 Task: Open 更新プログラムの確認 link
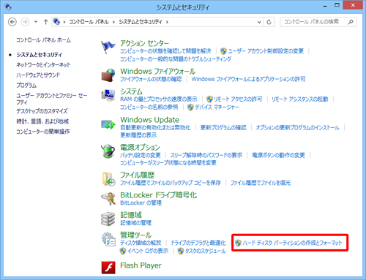coord(223,127)
